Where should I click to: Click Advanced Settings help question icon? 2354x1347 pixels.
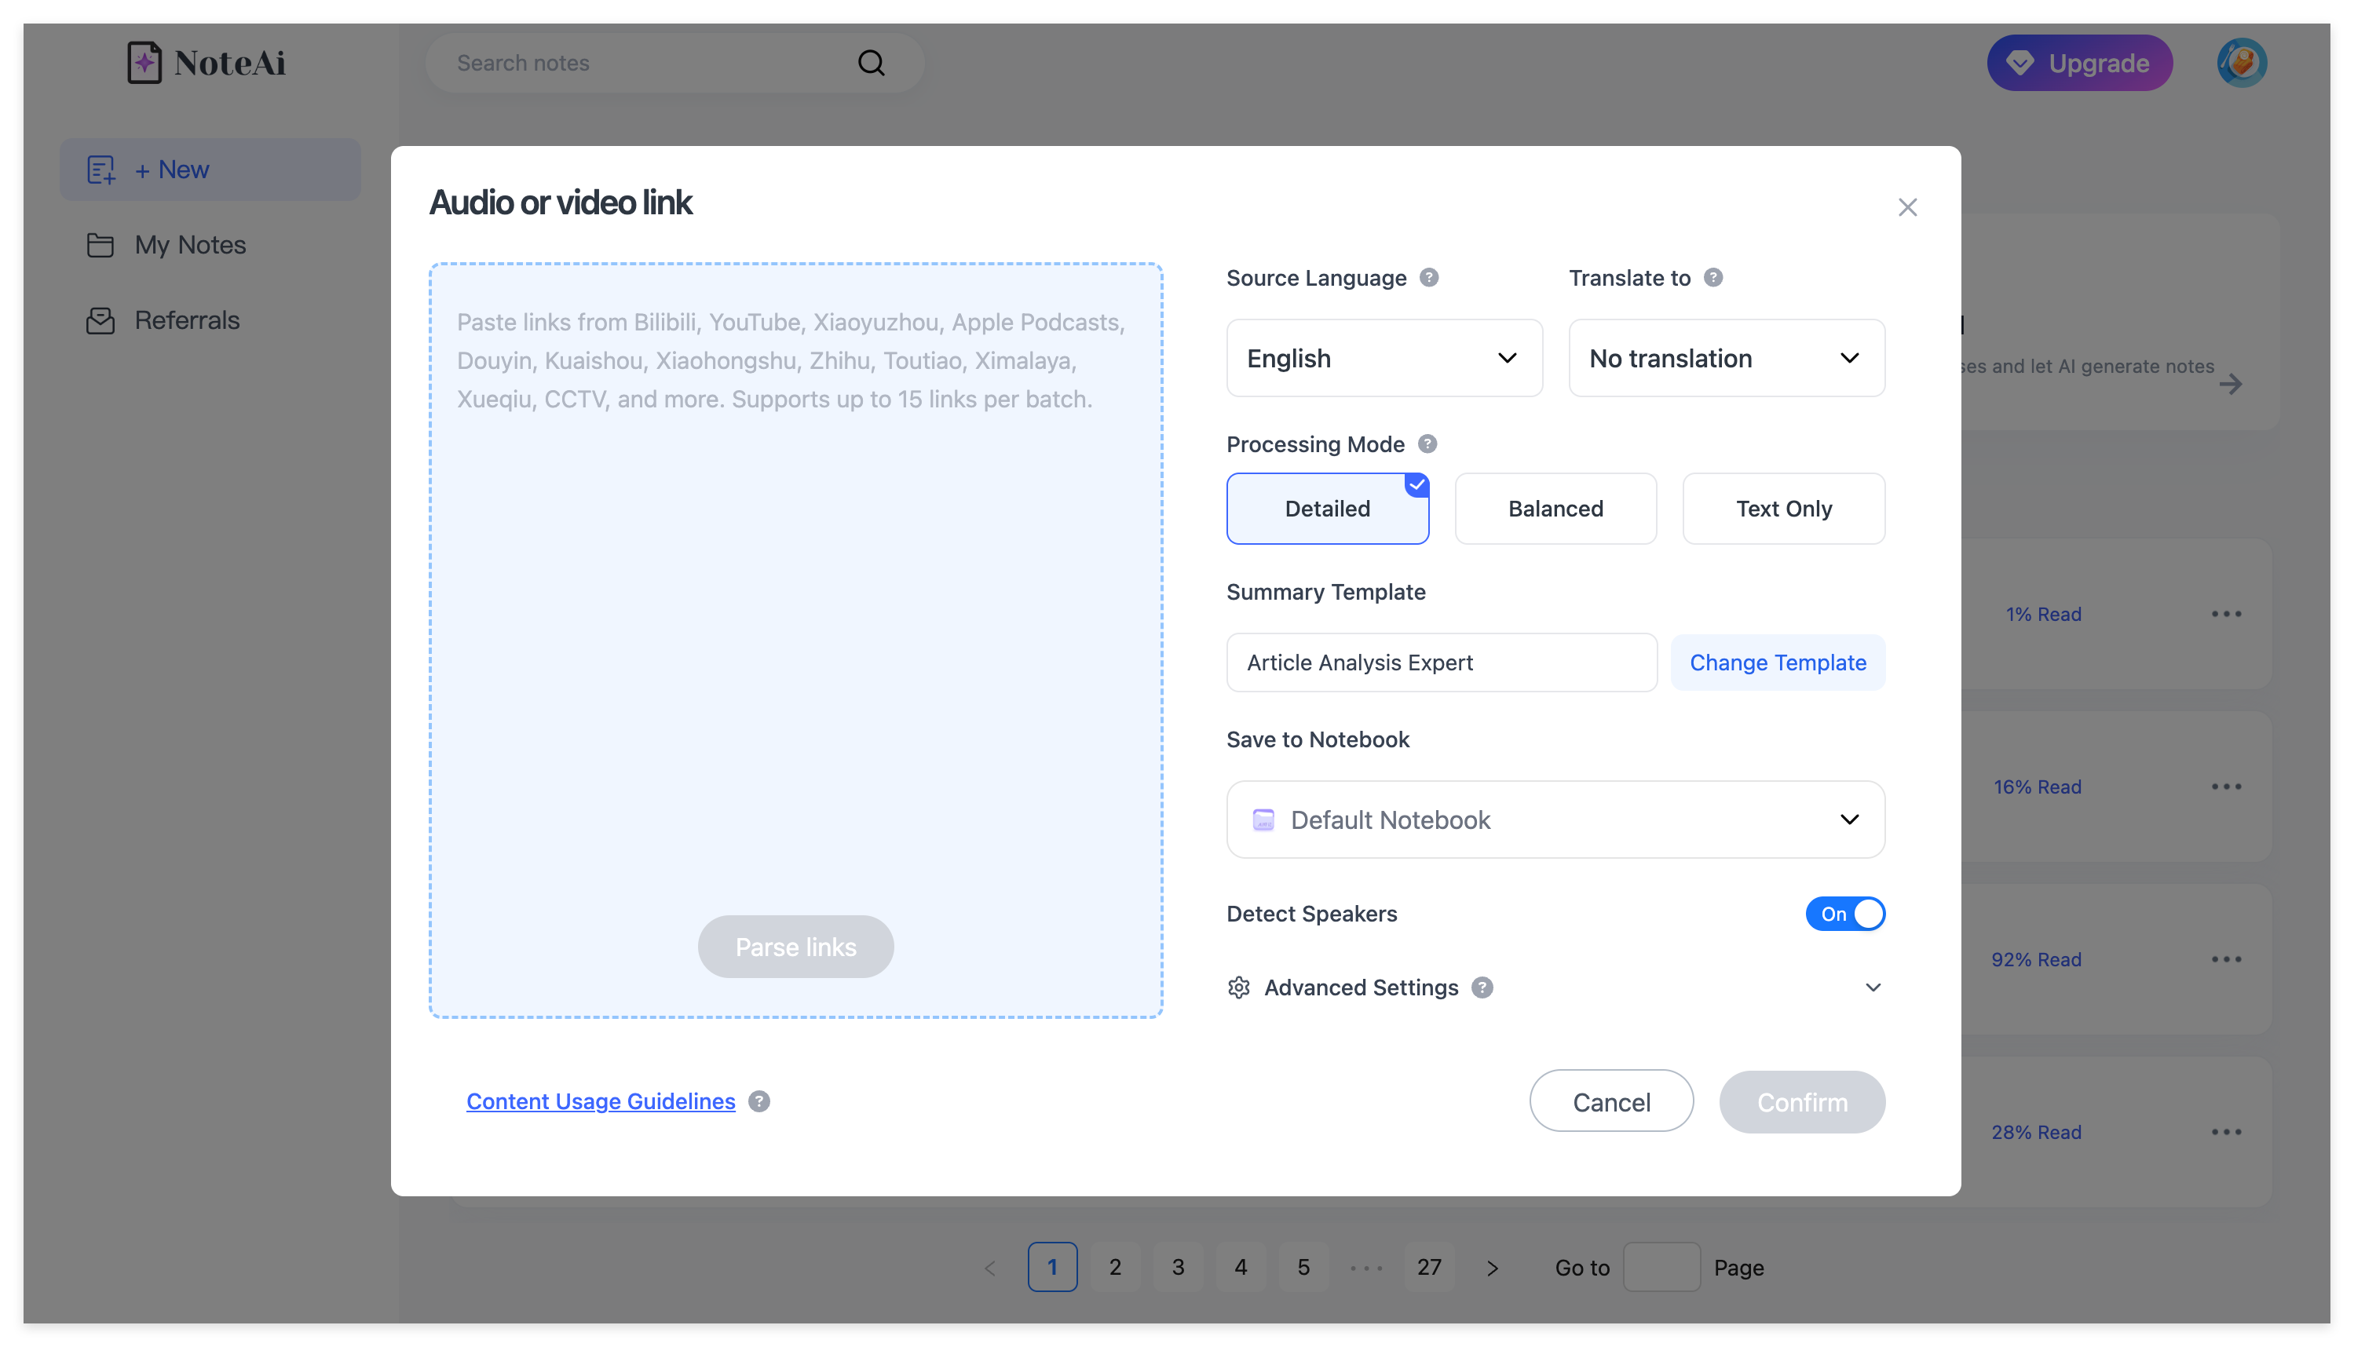[x=1482, y=987]
